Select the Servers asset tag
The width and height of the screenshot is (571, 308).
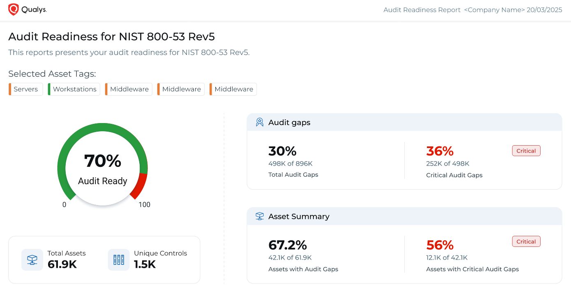click(25, 89)
